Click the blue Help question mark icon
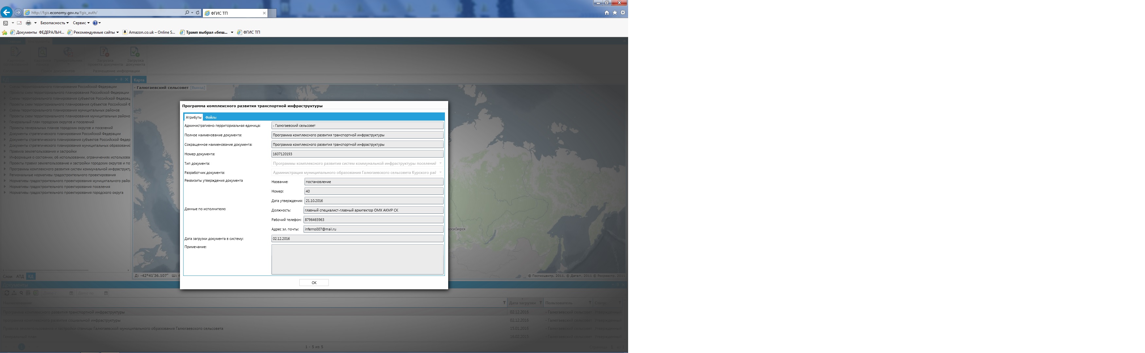Image resolution: width=1145 pixels, height=353 pixels. [95, 23]
